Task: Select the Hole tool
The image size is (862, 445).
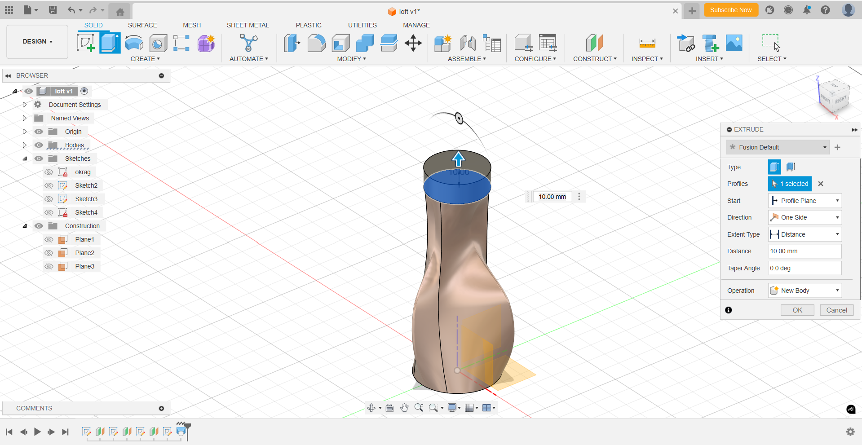Action: click(x=158, y=43)
